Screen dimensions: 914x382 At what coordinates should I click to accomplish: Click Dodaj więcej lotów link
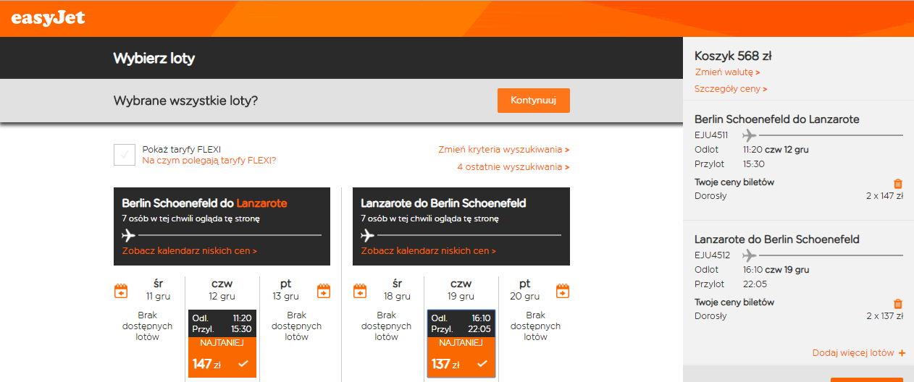853,353
